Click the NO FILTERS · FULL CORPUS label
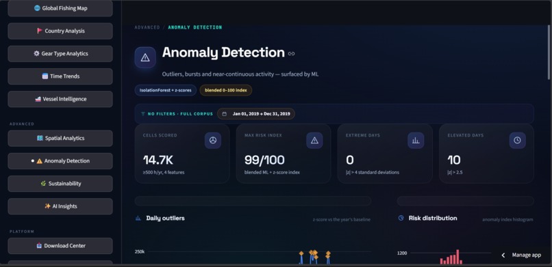 tap(180, 114)
